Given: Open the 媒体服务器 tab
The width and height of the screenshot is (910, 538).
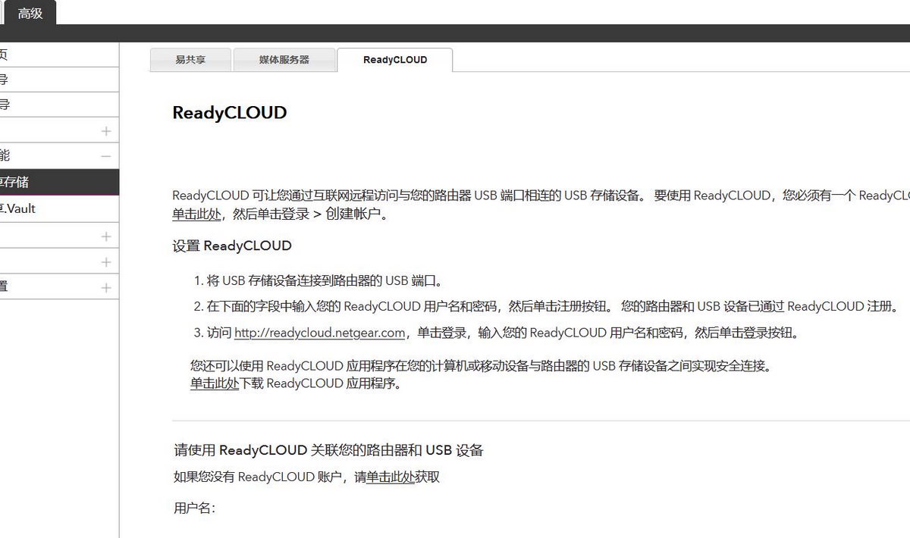Looking at the screenshot, I should (x=285, y=59).
